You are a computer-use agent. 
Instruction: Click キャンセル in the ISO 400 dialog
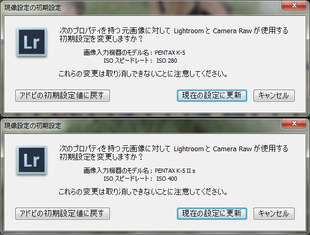[x=274, y=213]
